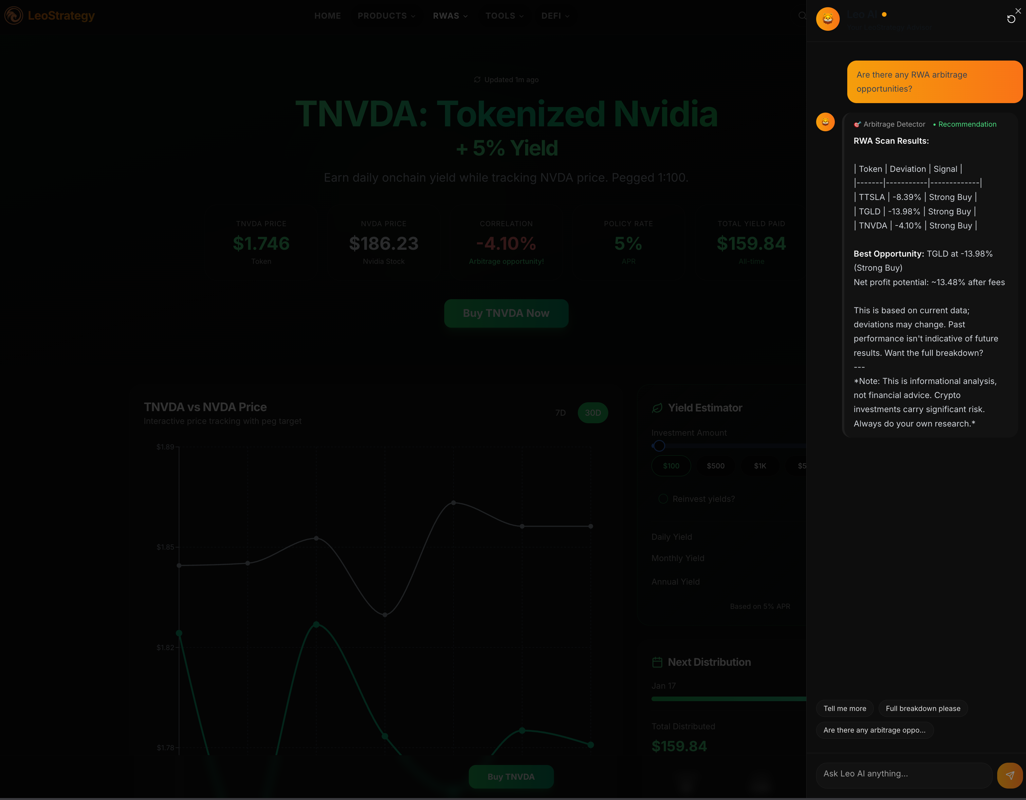Click the orange send message icon

pos(1010,775)
